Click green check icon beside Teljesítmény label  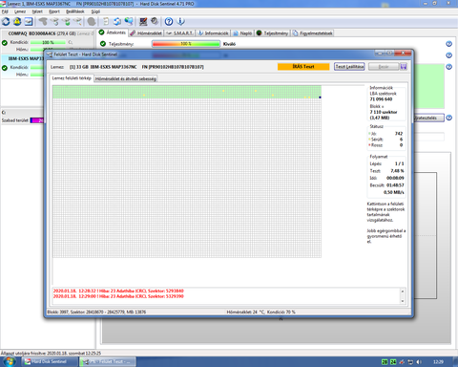pos(103,44)
